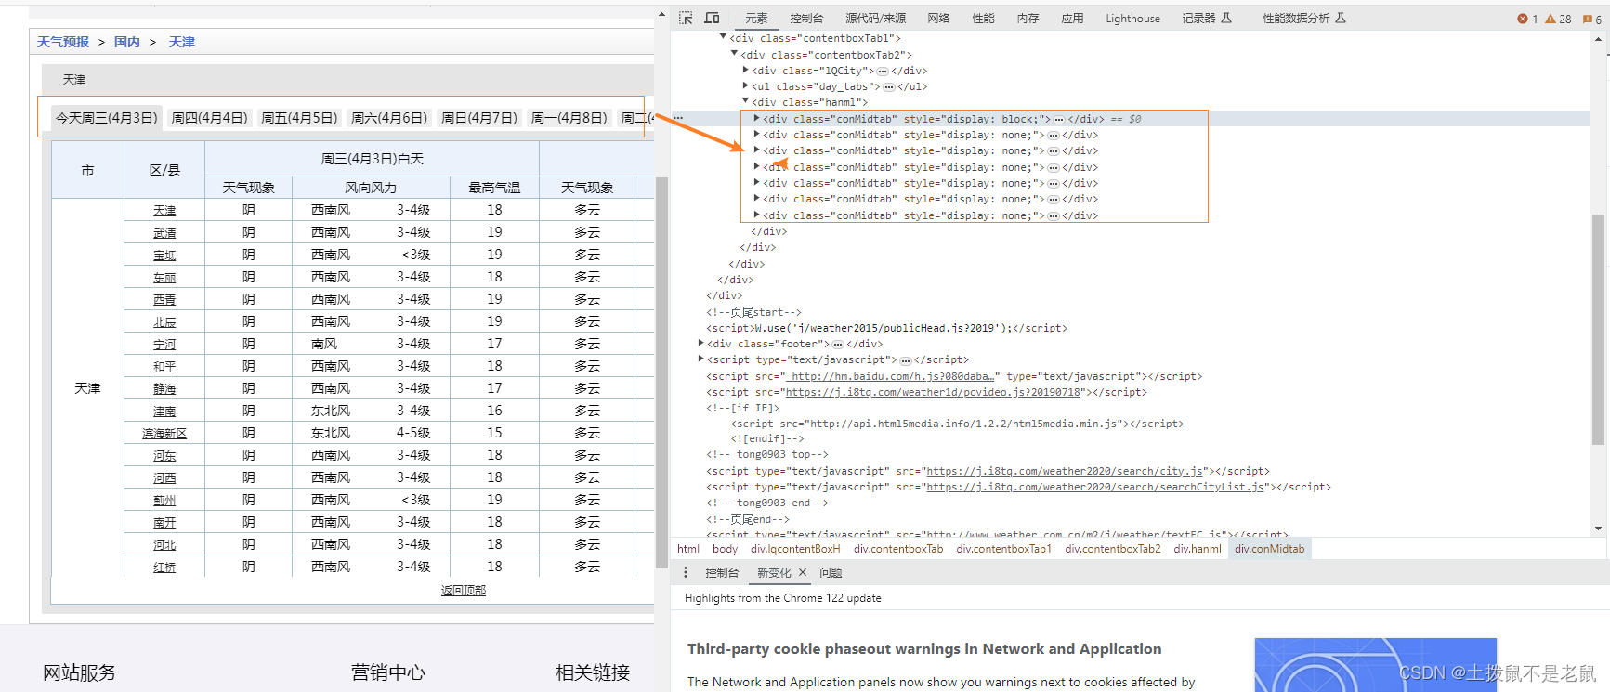
Task: Click the cookie phaseout article thumbnail
Action: point(1376,665)
